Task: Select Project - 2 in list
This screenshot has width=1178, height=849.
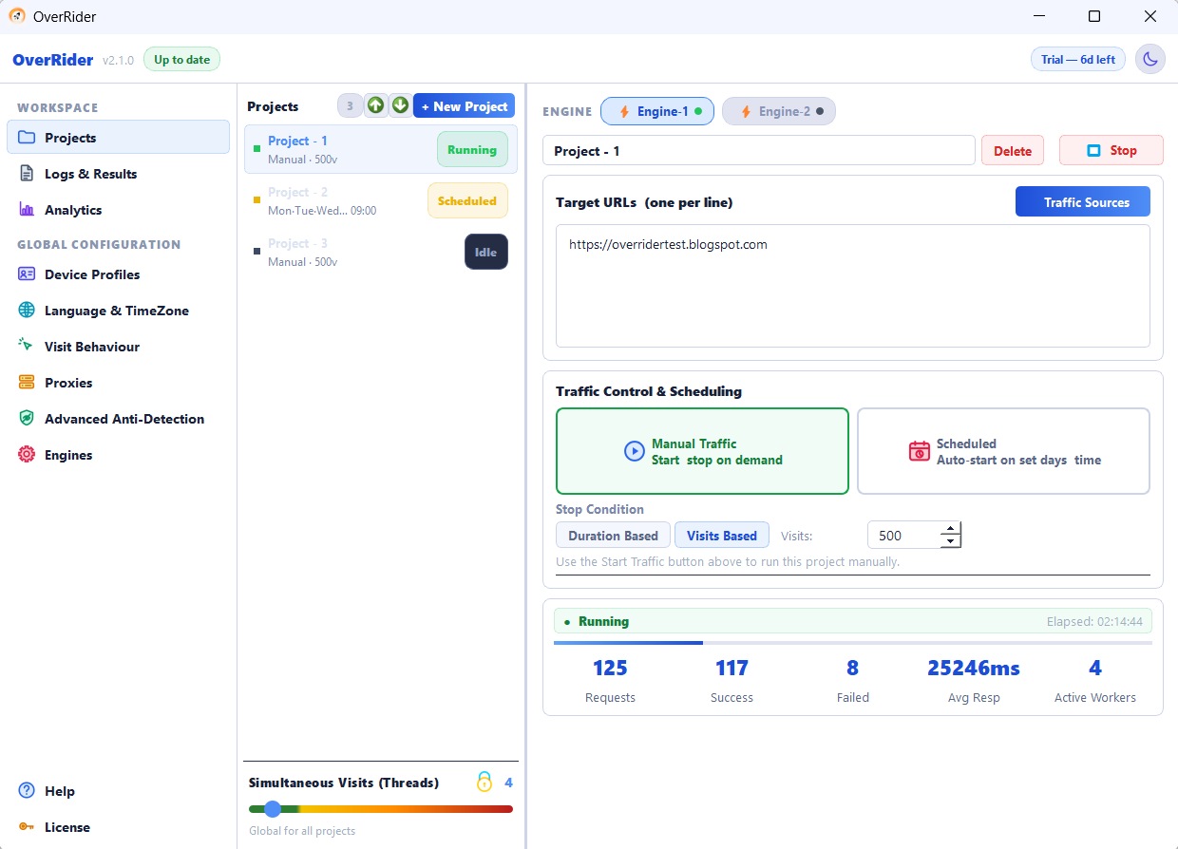Action: (x=381, y=200)
